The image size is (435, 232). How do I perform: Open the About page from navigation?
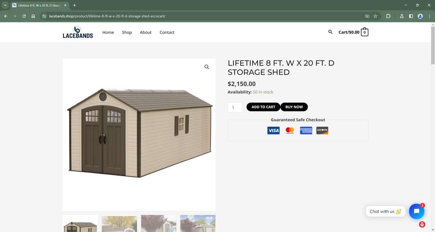point(146,32)
